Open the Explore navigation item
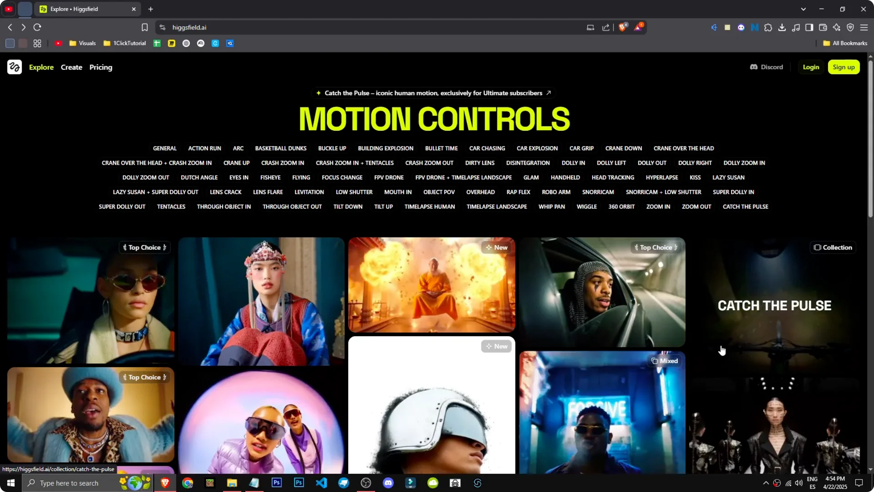The image size is (874, 492). click(x=41, y=67)
